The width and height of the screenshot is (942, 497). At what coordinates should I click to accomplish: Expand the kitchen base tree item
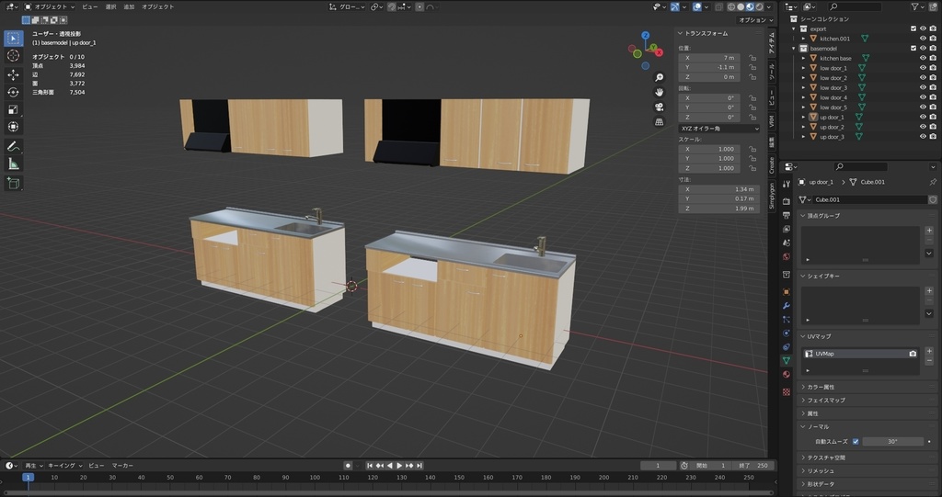[803, 58]
